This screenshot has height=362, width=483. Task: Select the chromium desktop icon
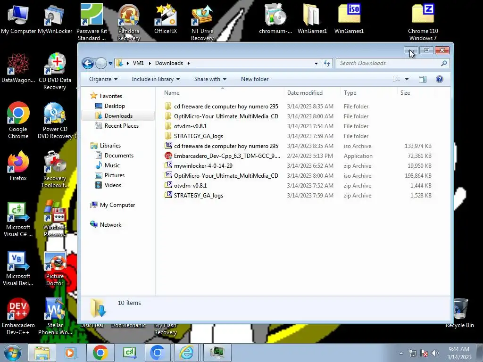pos(275,19)
